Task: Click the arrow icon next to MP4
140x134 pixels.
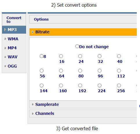Action: (5, 48)
